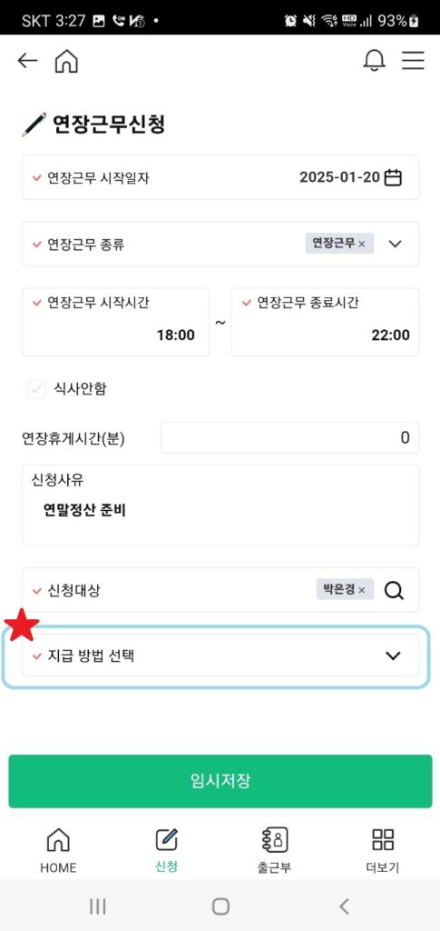The image size is (440, 931).
Task: Toggle the 식사안함 checkbox
Action: pyautogui.click(x=36, y=389)
